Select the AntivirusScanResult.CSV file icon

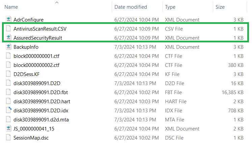(x=8, y=29)
